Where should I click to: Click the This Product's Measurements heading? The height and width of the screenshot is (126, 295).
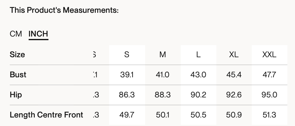tap(64, 10)
